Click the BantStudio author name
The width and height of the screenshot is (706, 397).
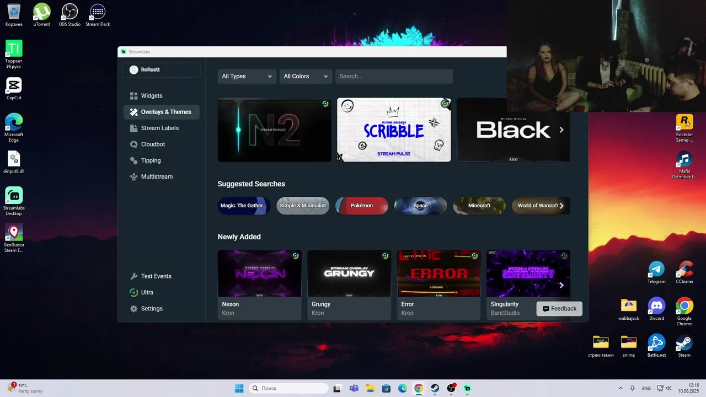(505, 313)
